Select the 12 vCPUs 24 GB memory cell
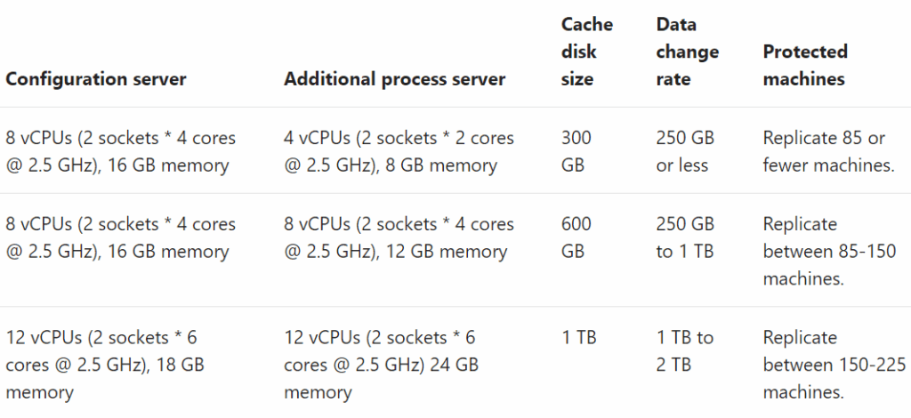The image size is (911, 418). click(x=382, y=365)
